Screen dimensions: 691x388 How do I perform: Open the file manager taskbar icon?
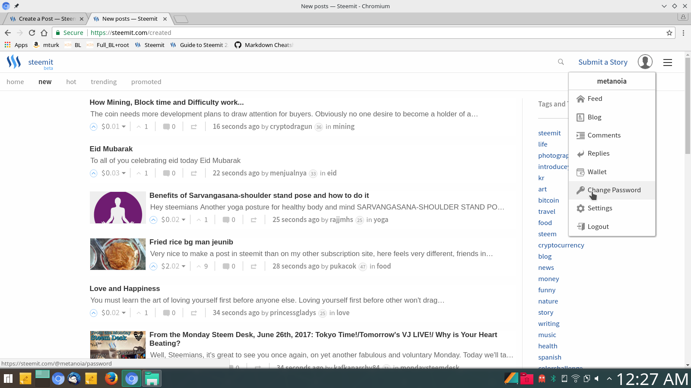pos(152,379)
